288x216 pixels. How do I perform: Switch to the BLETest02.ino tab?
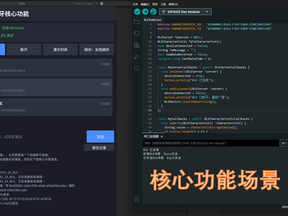[x=153, y=20]
